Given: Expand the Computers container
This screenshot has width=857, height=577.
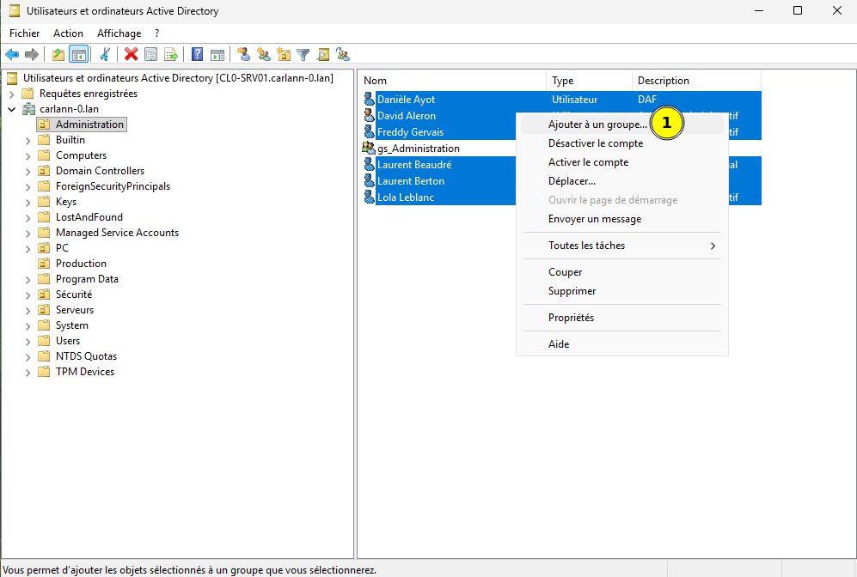Looking at the screenshot, I should click(x=28, y=155).
